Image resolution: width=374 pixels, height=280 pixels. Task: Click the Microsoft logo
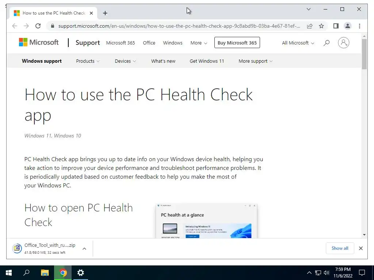point(39,42)
